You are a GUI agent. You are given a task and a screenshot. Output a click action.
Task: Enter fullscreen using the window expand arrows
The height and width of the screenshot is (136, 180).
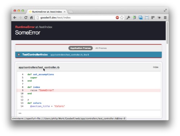165,10
